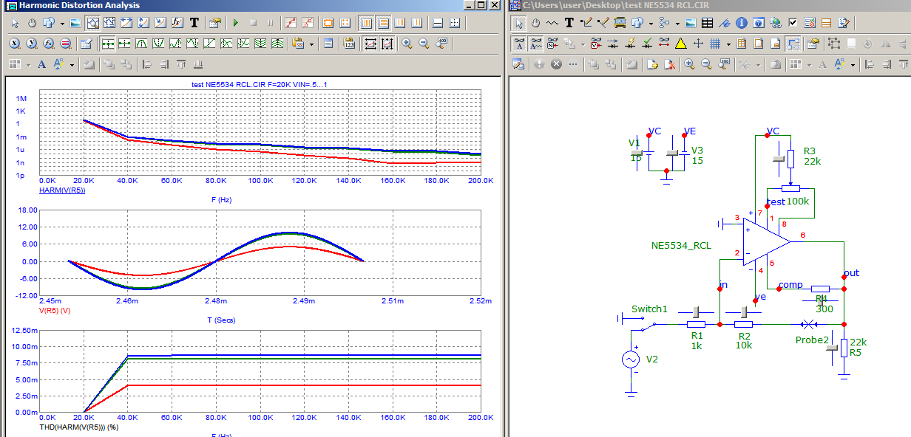Click the 'out' node label in schematic
This screenshot has height=437, width=911.
tap(852, 273)
